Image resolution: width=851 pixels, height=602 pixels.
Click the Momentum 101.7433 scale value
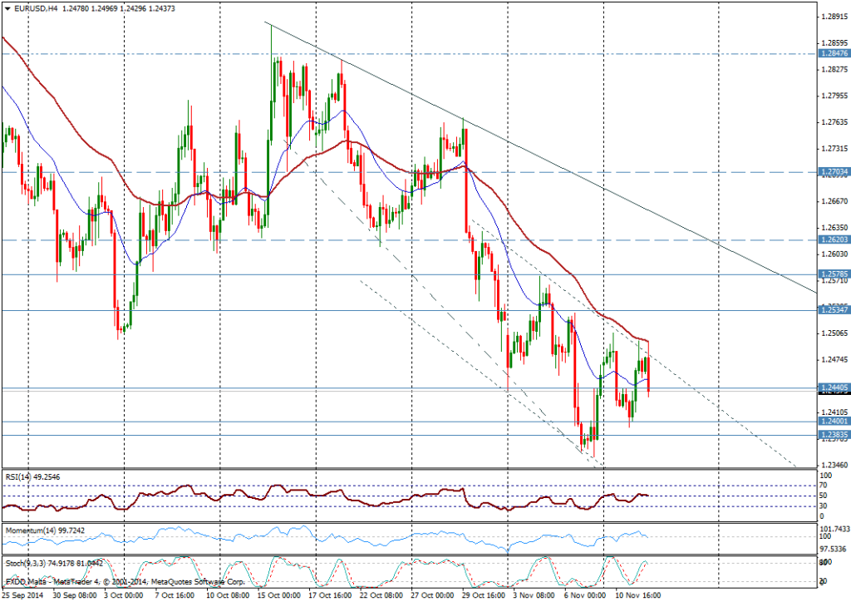(x=834, y=528)
